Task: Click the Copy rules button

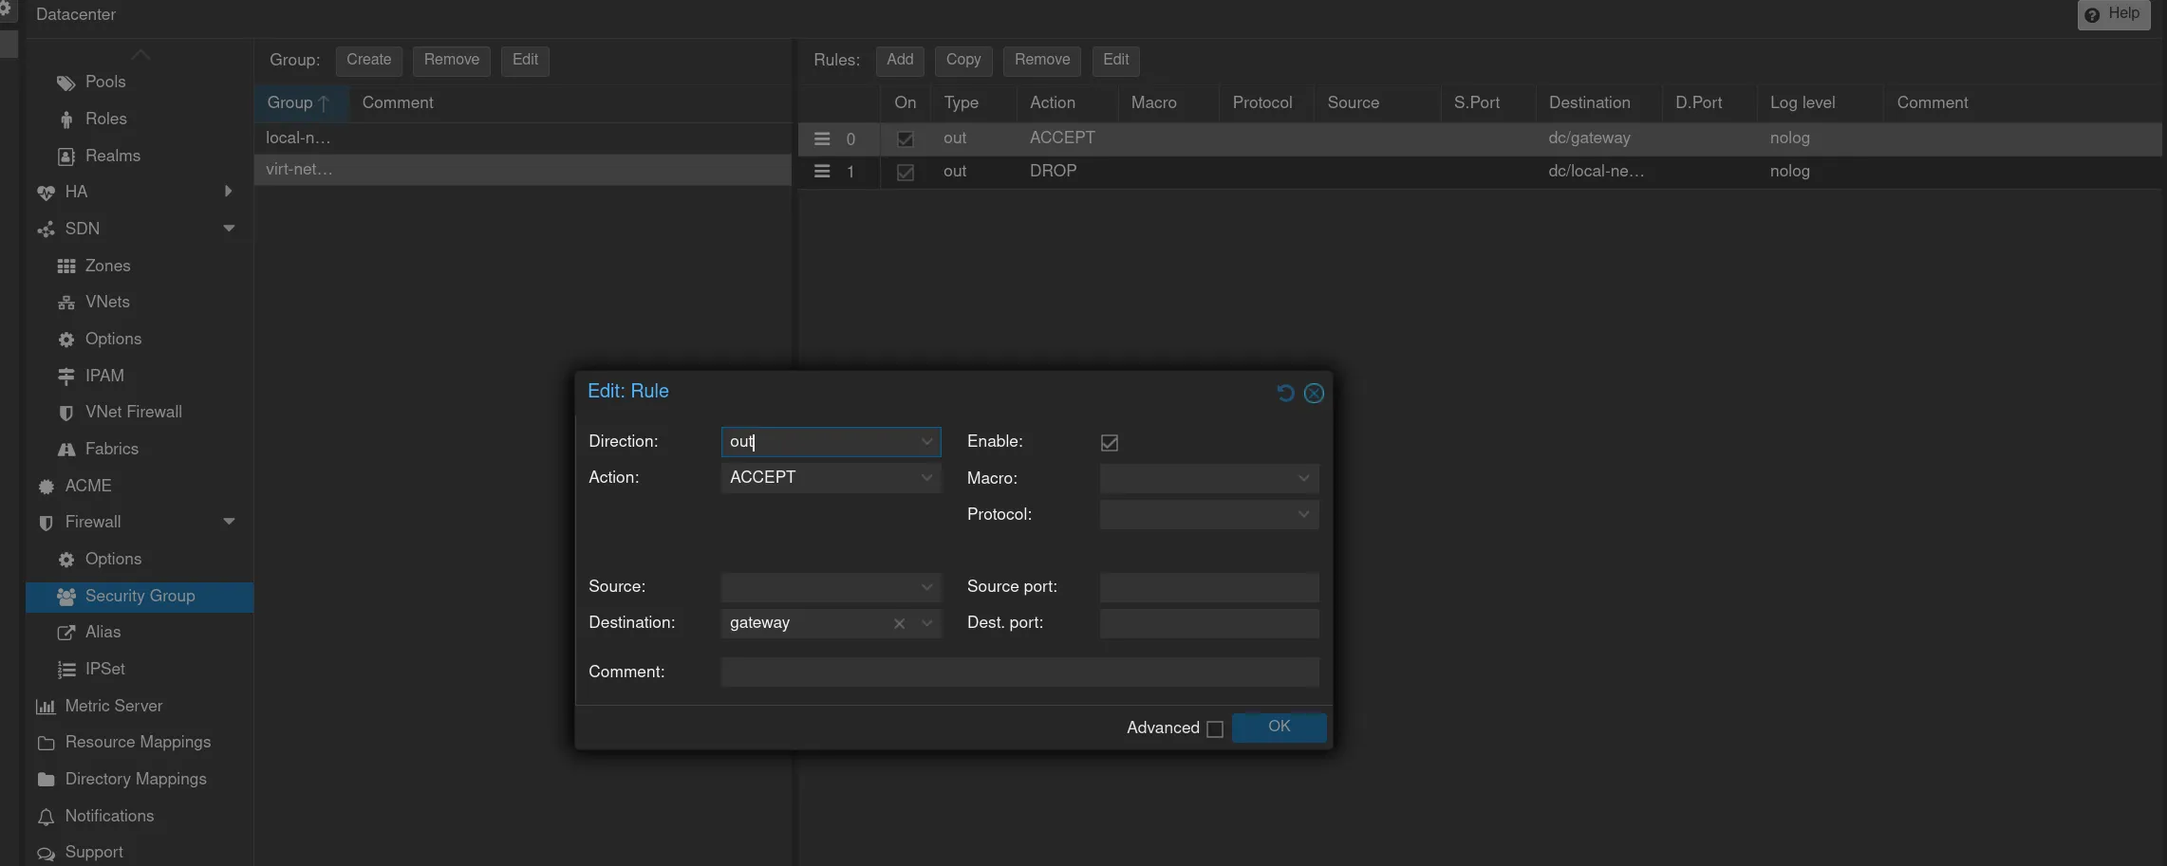Action: (962, 60)
